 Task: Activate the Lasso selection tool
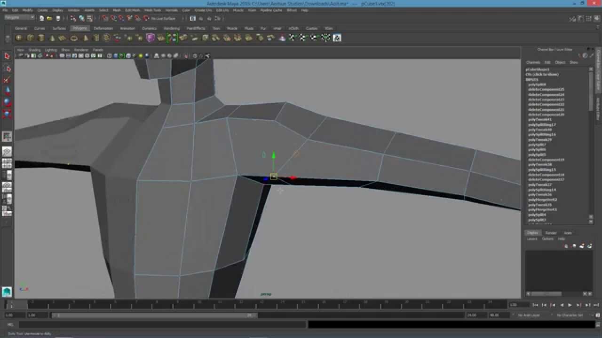tap(7, 69)
